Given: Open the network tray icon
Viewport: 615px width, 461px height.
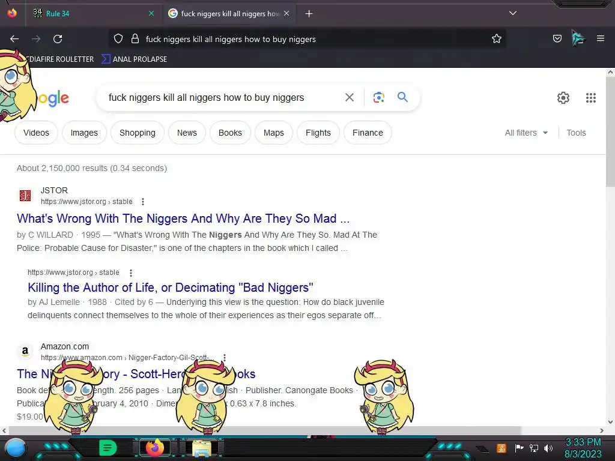Looking at the screenshot, I should 533,448.
